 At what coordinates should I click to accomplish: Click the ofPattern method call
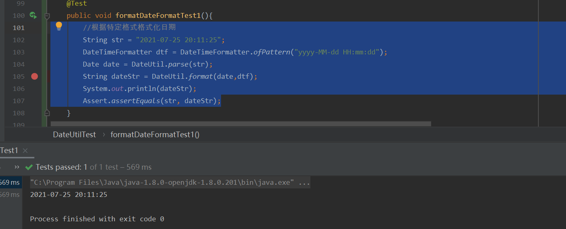pyautogui.click(x=271, y=52)
